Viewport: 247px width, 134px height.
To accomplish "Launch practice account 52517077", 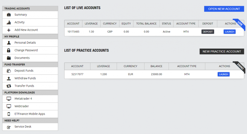I will 224,74.
